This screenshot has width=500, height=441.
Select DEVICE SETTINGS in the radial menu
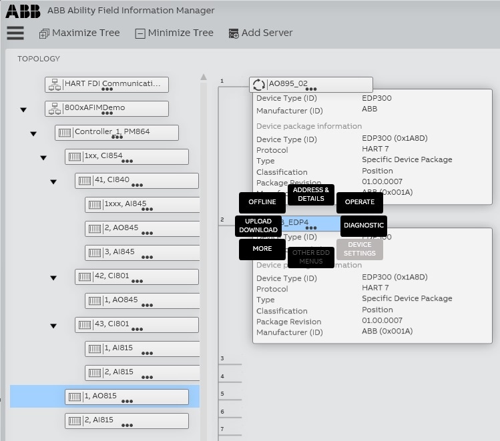coord(360,249)
